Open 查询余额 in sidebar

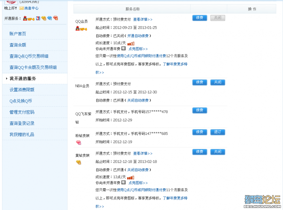coord(18,45)
